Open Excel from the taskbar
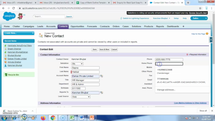Viewport: 215px width, 121px height. click(x=72, y=118)
